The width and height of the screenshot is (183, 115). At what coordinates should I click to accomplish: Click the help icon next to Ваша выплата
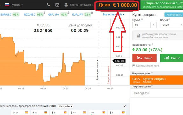coord(152,44)
